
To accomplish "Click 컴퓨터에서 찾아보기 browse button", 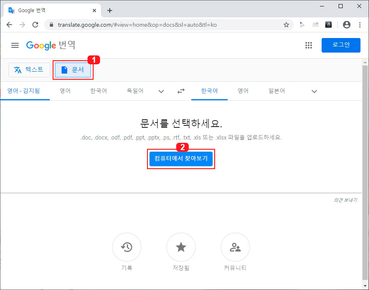I will tap(181, 159).
